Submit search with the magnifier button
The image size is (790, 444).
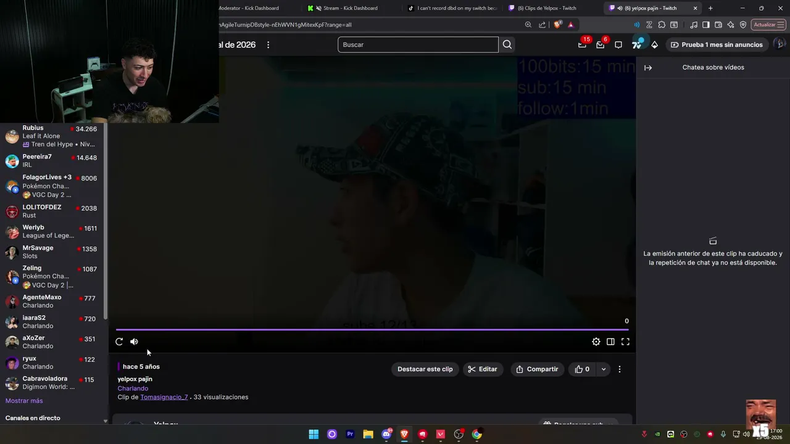[507, 44]
